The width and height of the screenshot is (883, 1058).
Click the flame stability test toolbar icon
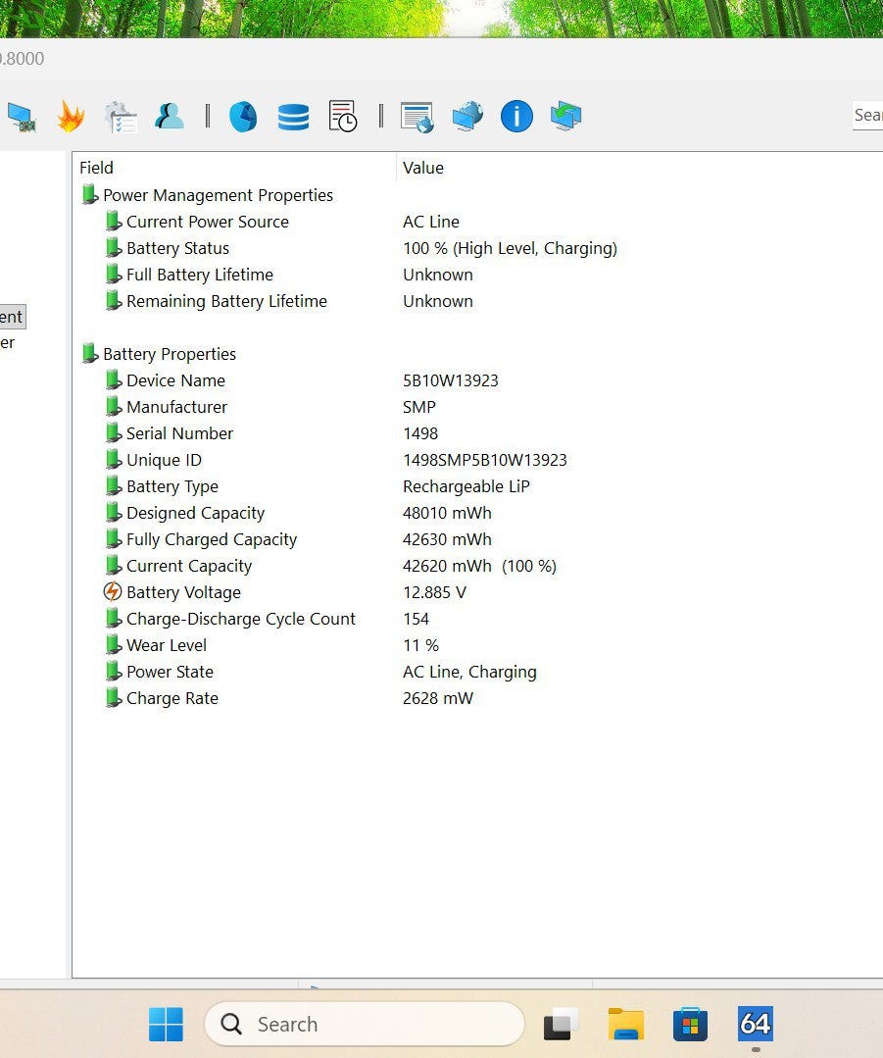[71, 117]
